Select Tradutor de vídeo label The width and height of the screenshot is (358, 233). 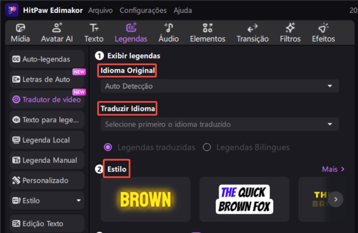[x=52, y=100]
